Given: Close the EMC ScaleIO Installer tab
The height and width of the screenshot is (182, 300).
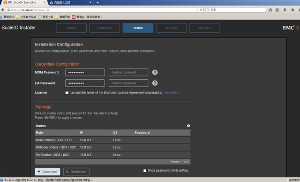Looking at the screenshot, I should 45,2.
